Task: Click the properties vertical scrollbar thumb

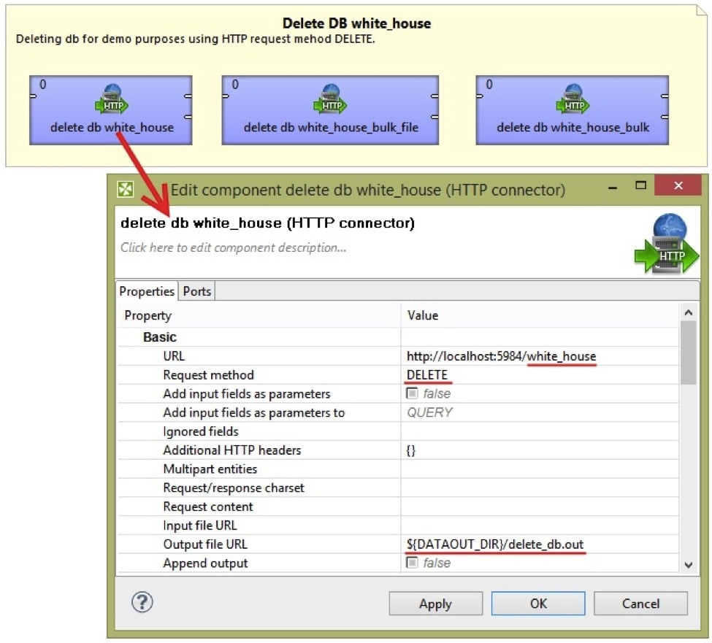Action: pyautogui.click(x=688, y=354)
